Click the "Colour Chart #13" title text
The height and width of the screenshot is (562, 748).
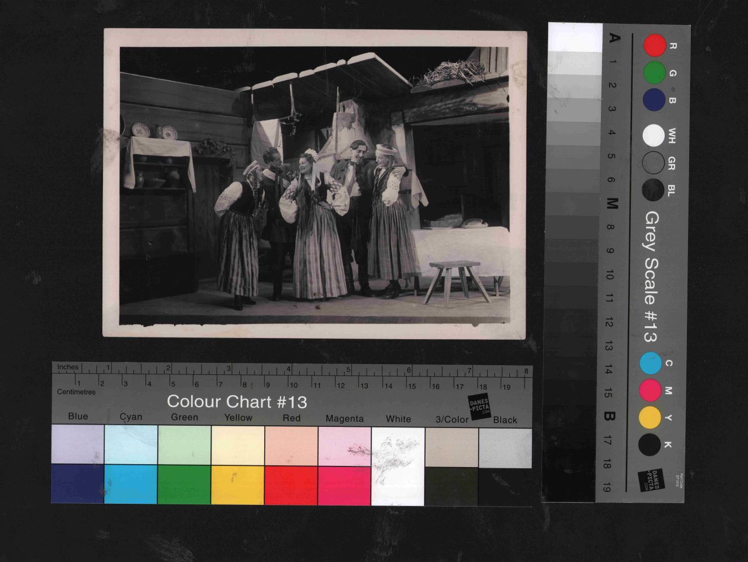coord(237,402)
